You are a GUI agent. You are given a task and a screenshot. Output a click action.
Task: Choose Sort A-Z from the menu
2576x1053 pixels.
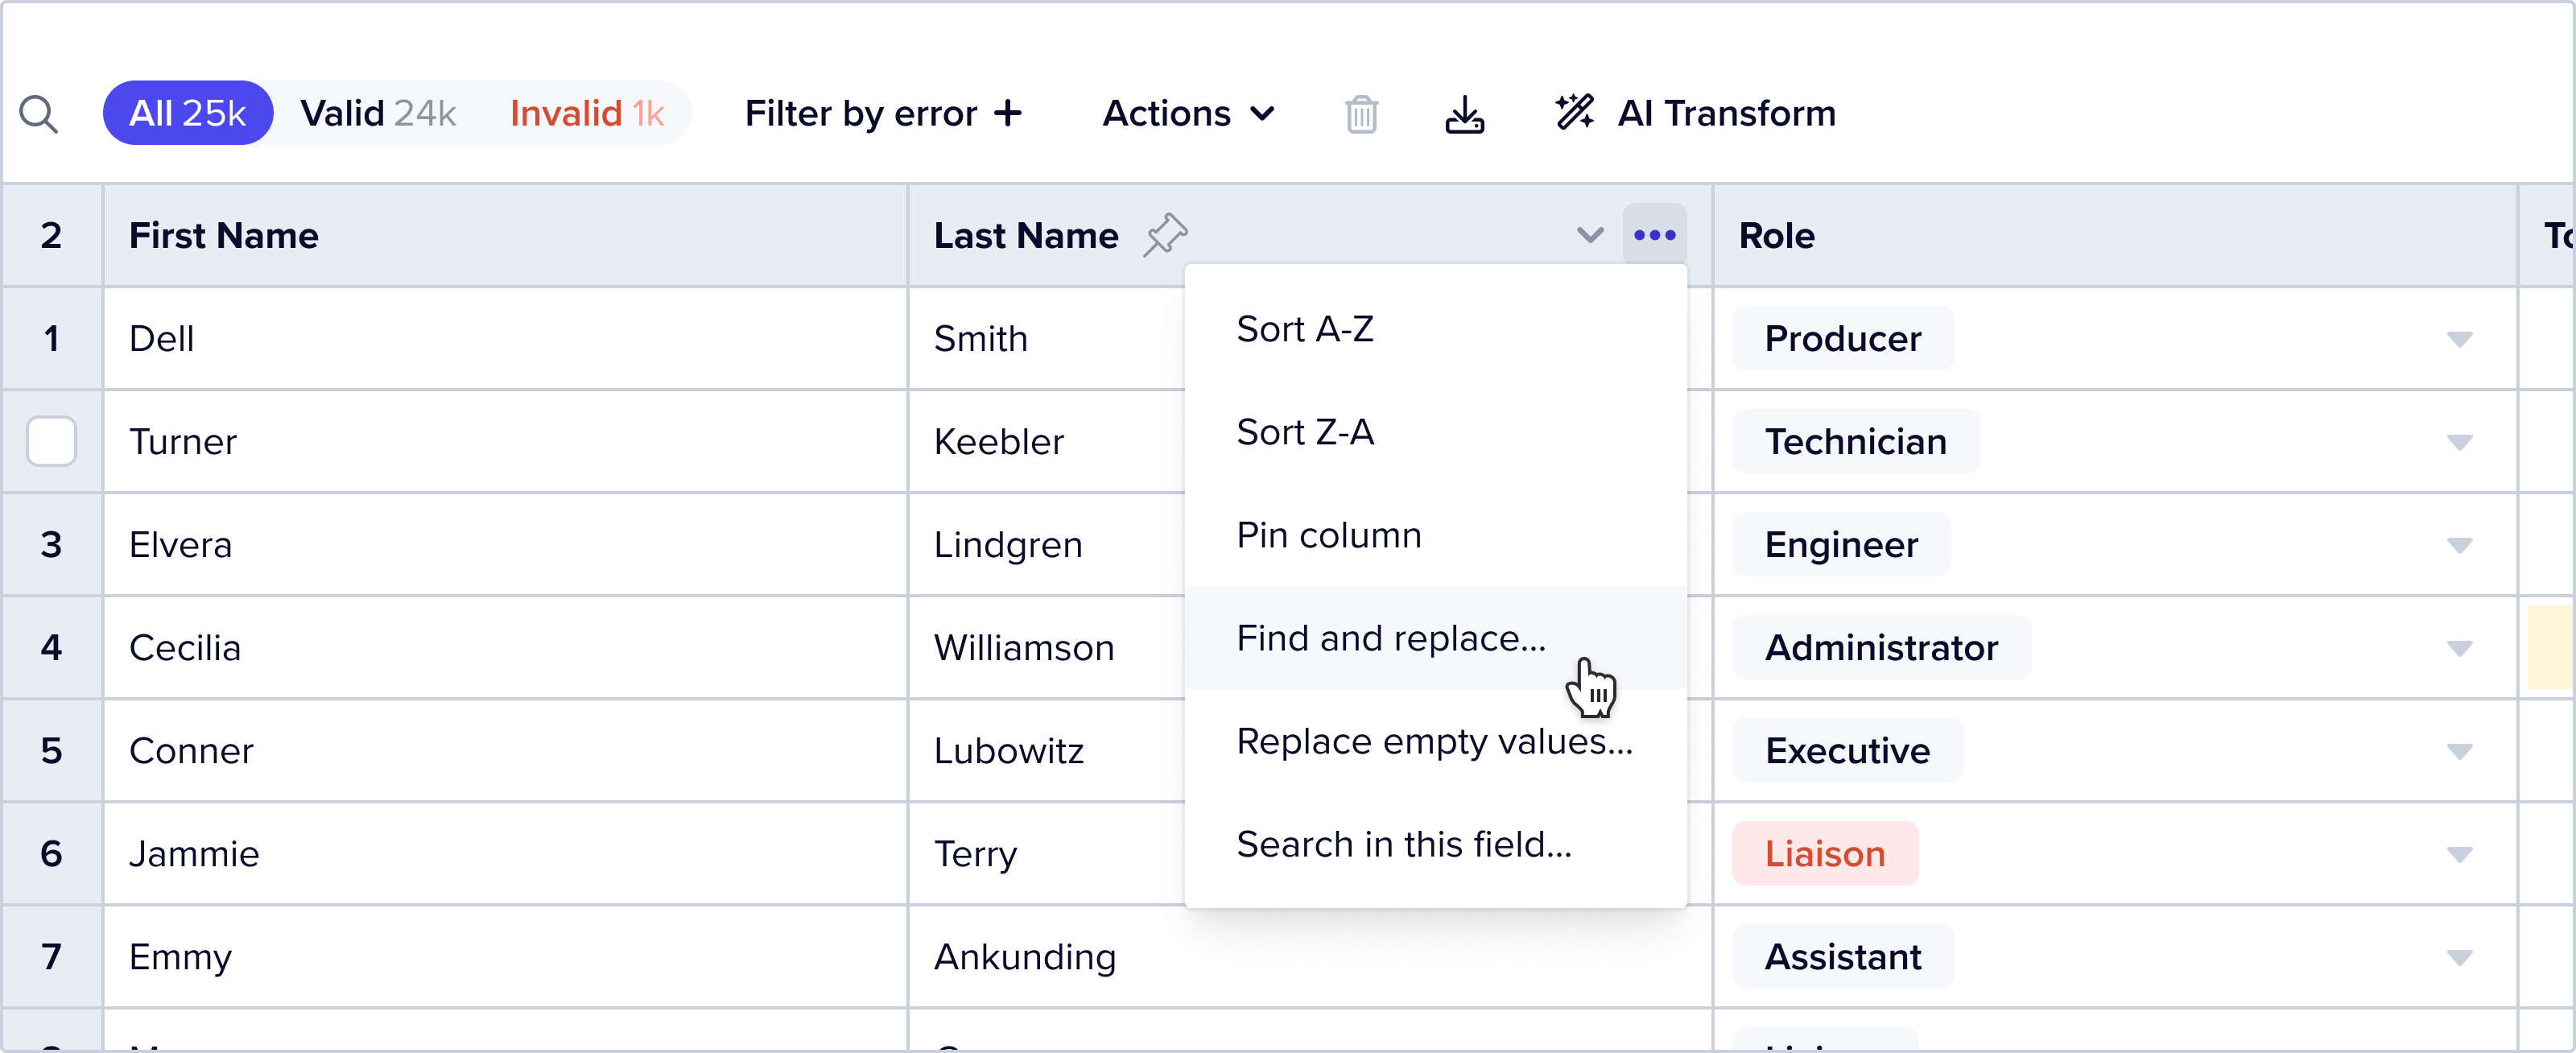click(1305, 329)
